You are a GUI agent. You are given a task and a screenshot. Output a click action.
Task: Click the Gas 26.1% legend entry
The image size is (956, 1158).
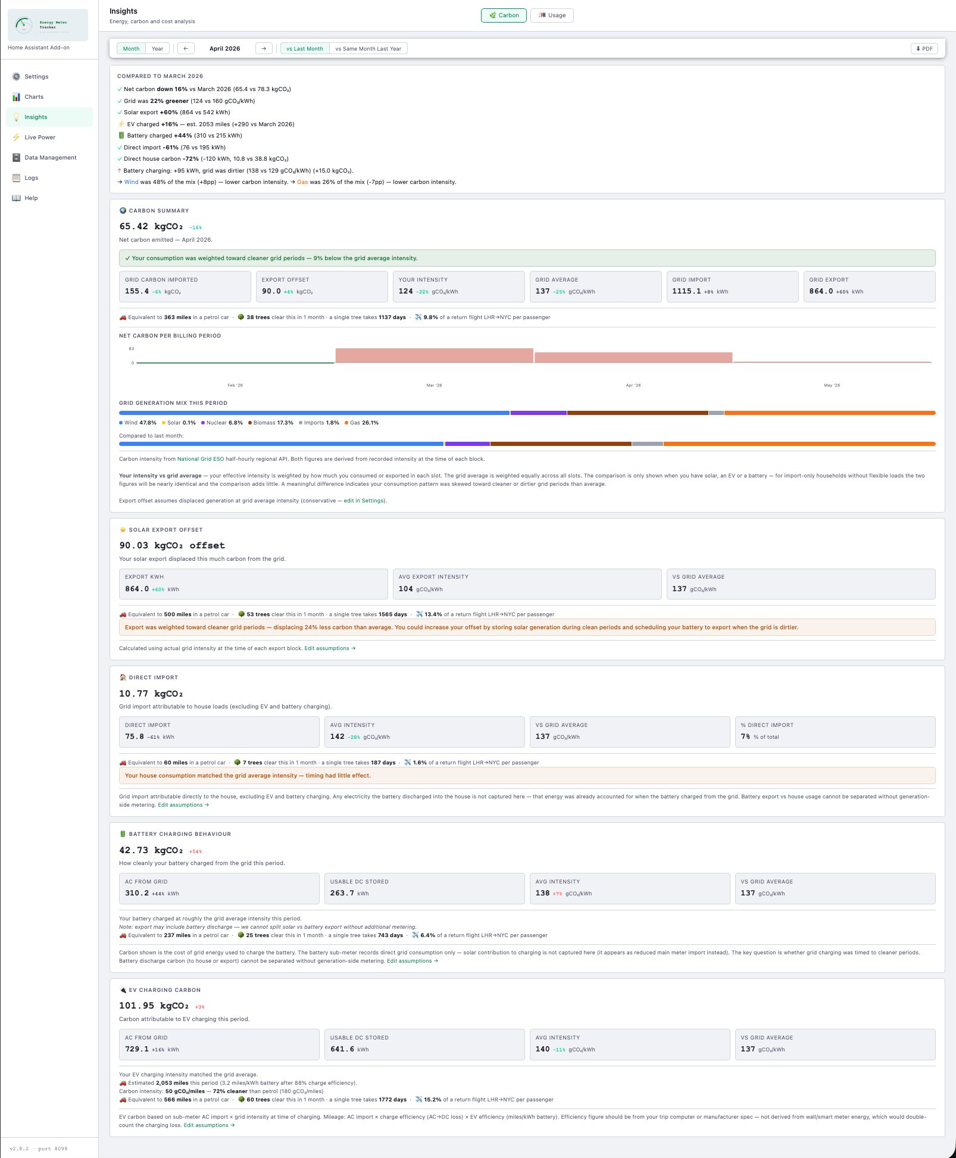[x=361, y=423]
